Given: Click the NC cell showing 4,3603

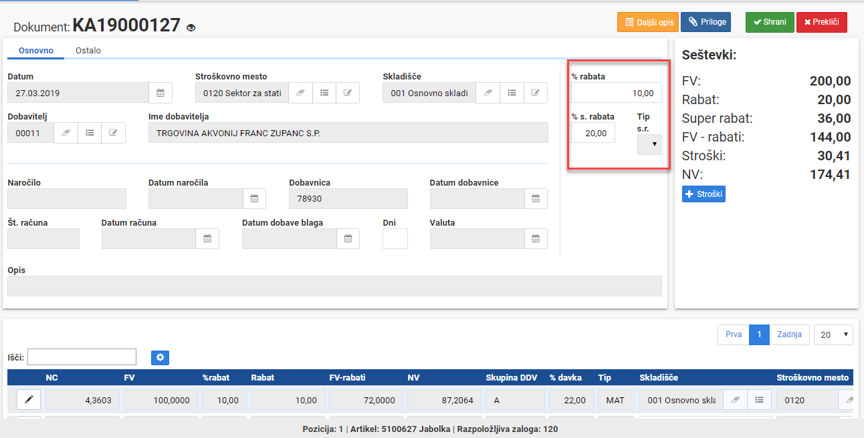Looking at the screenshot, I should coord(83,400).
